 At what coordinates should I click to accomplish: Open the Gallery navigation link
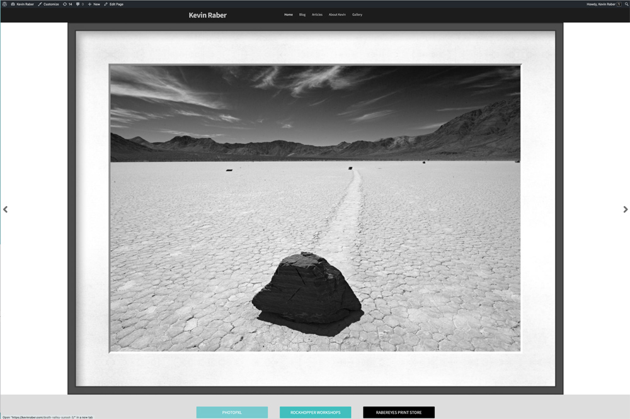[357, 14]
